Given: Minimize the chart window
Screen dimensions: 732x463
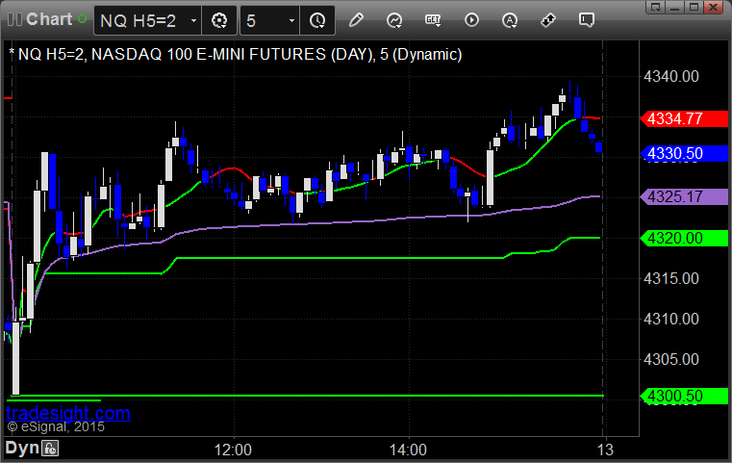Looking at the screenshot, I should click(x=675, y=7).
